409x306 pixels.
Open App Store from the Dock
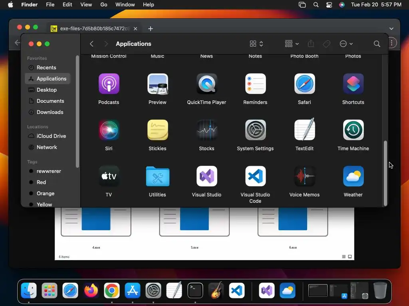[133, 290]
